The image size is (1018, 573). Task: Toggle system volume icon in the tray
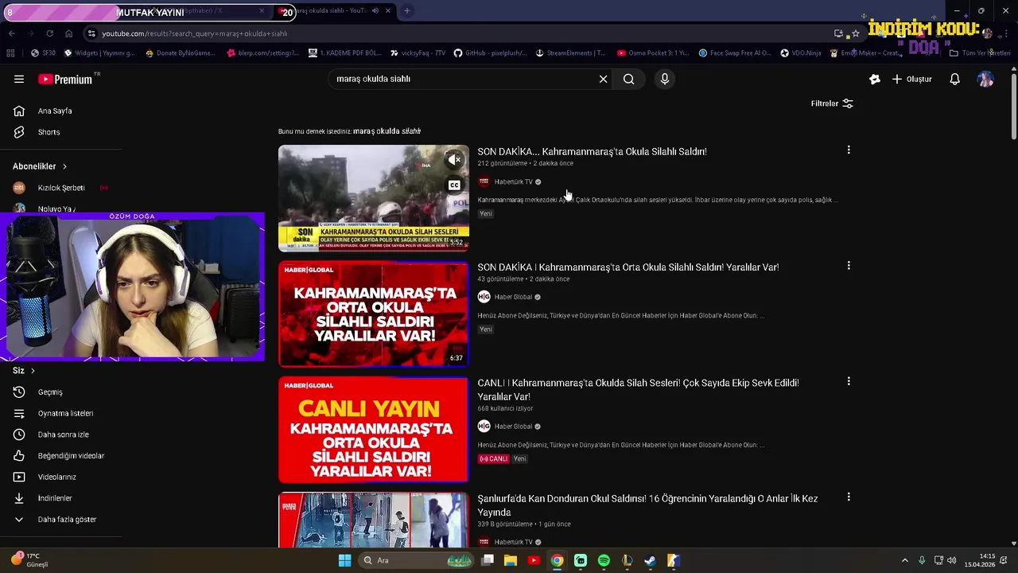952,560
